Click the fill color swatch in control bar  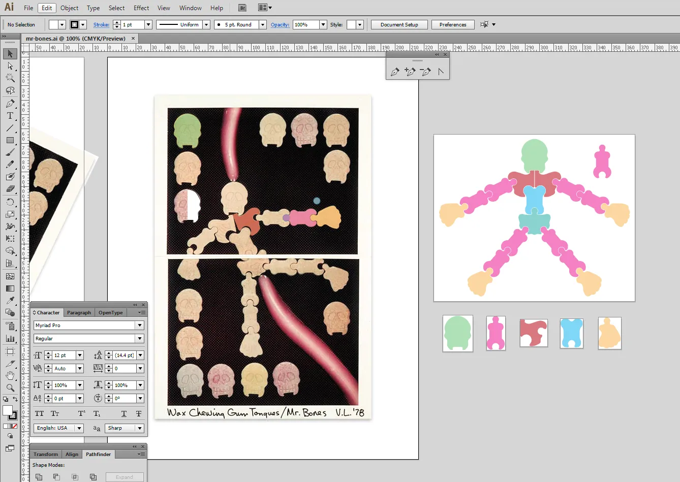coord(54,24)
